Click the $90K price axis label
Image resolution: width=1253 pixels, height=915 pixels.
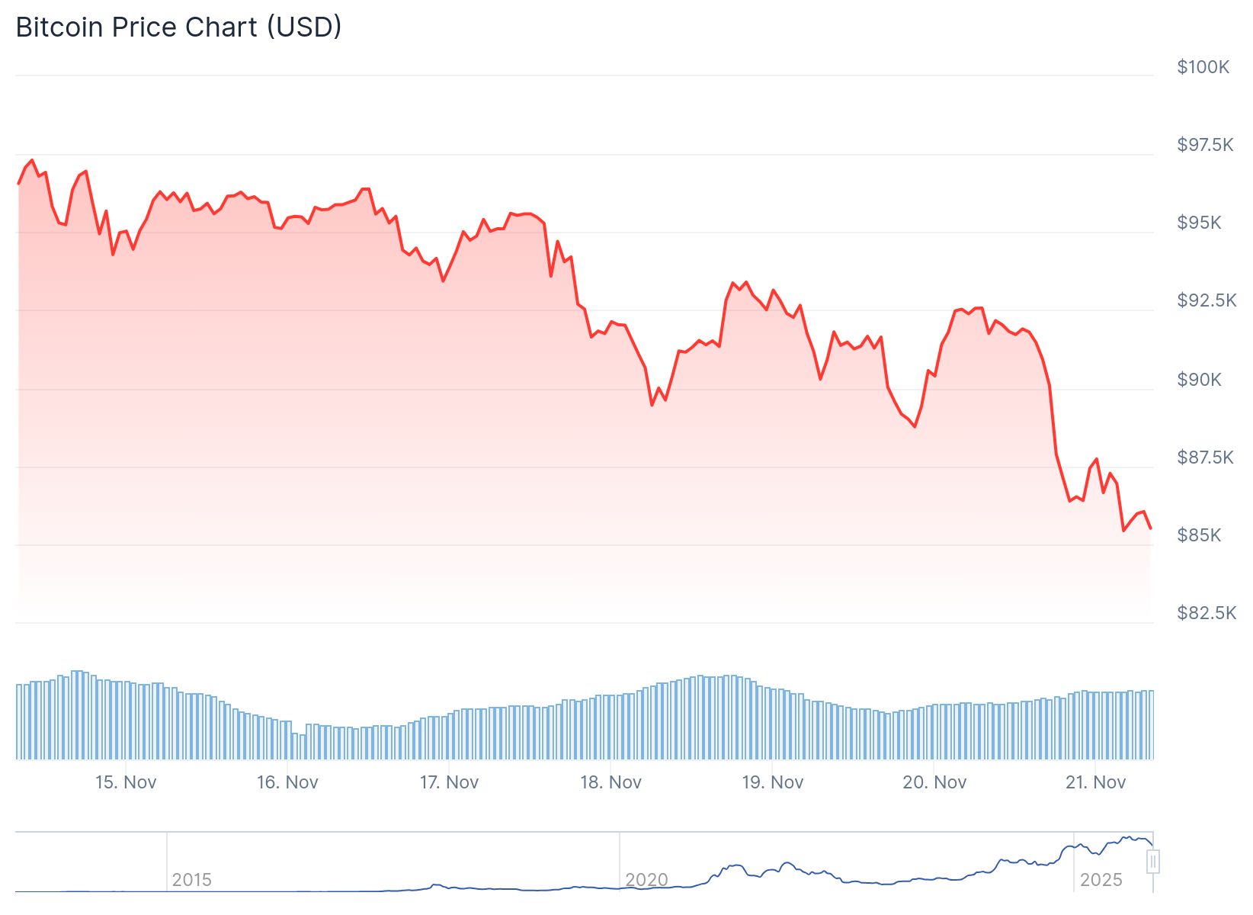1199,380
